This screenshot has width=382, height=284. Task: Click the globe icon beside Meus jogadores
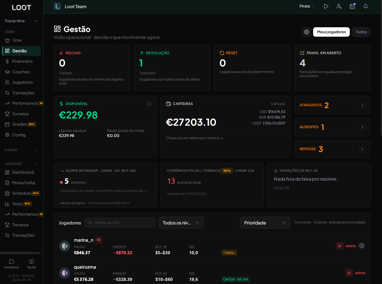pos(307,32)
